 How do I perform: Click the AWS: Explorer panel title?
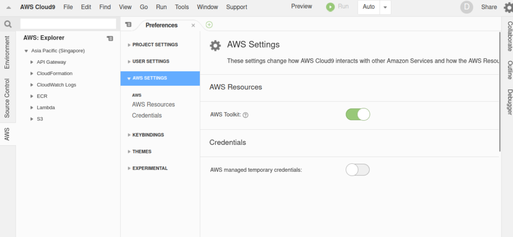44,38
